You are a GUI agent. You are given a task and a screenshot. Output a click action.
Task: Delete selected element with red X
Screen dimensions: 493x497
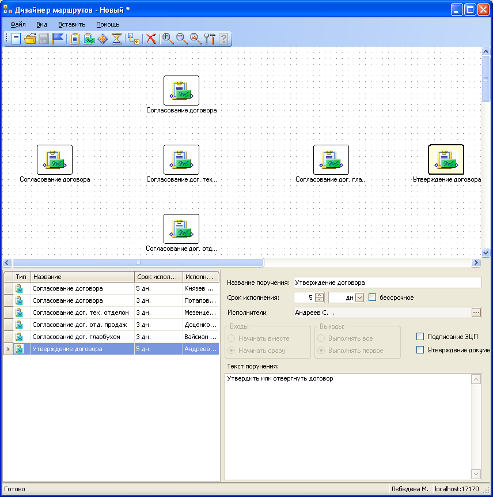click(151, 39)
